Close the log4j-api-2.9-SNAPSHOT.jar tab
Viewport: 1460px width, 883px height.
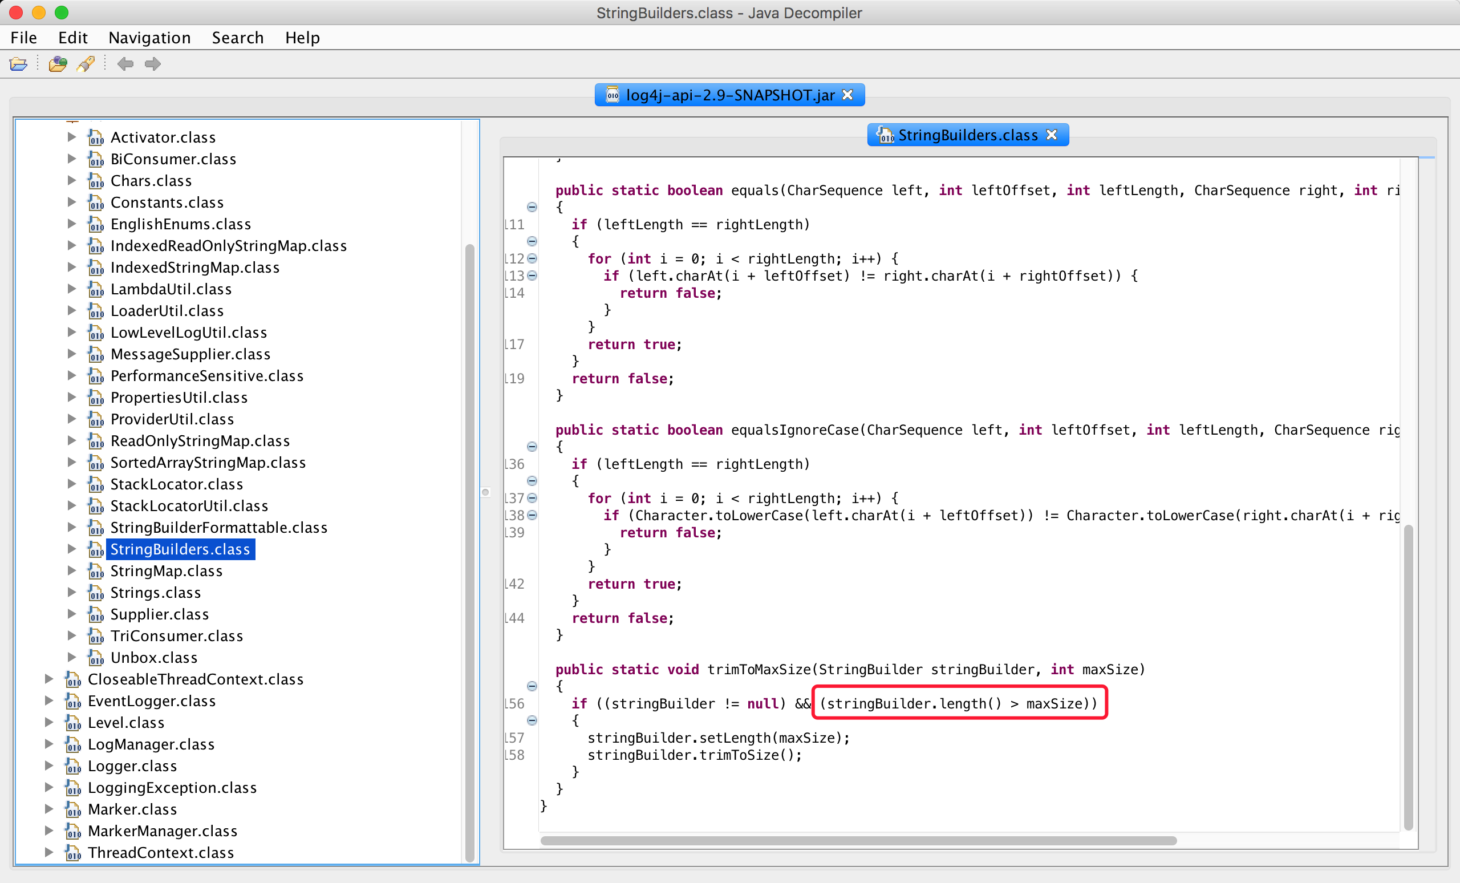[848, 95]
